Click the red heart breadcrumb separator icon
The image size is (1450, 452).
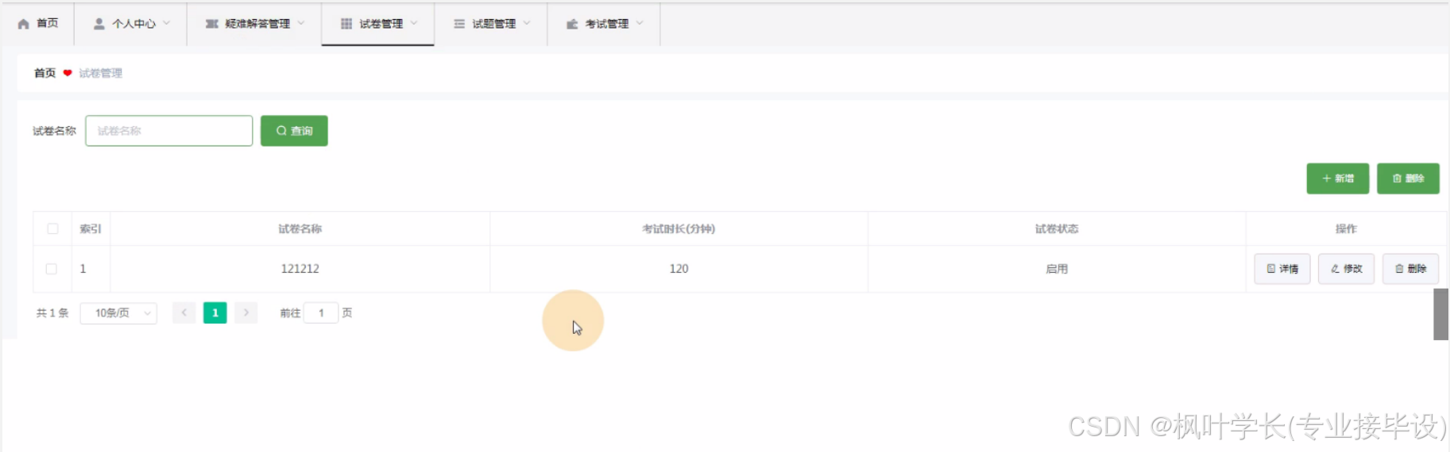coord(68,73)
